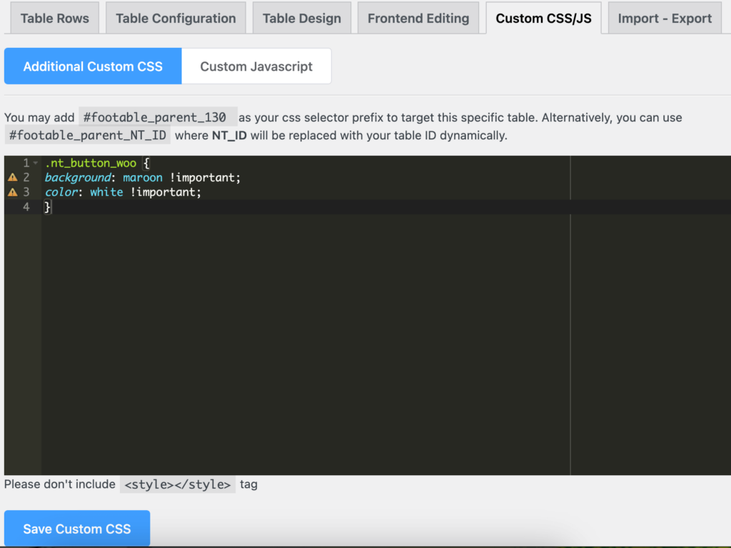This screenshot has width=731, height=548.
Task: Click '!important' on line 3
Action: (x=166, y=192)
